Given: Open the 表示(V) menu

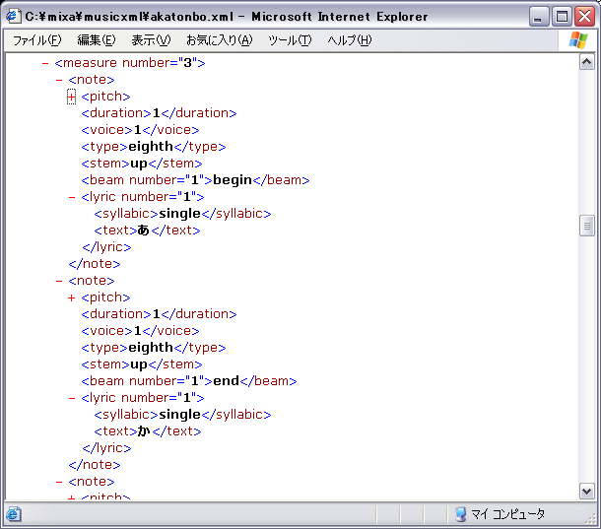Looking at the screenshot, I should coord(151,39).
